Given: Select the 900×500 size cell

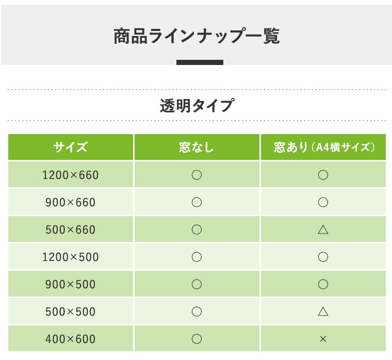Looking at the screenshot, I should point(71,284).
